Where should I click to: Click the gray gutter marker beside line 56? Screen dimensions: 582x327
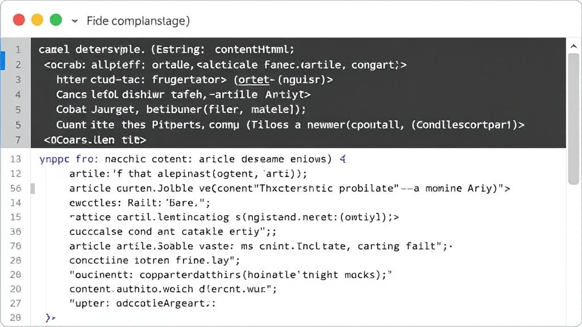[x=32, y=188]
